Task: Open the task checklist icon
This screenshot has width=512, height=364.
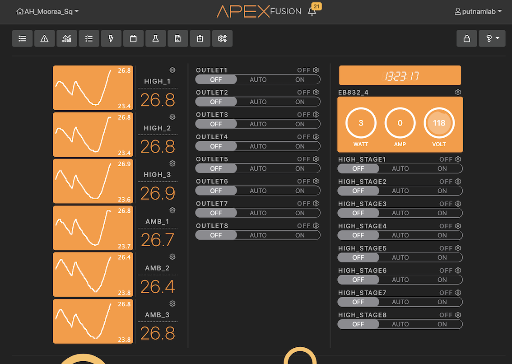Action: (89, 38)
